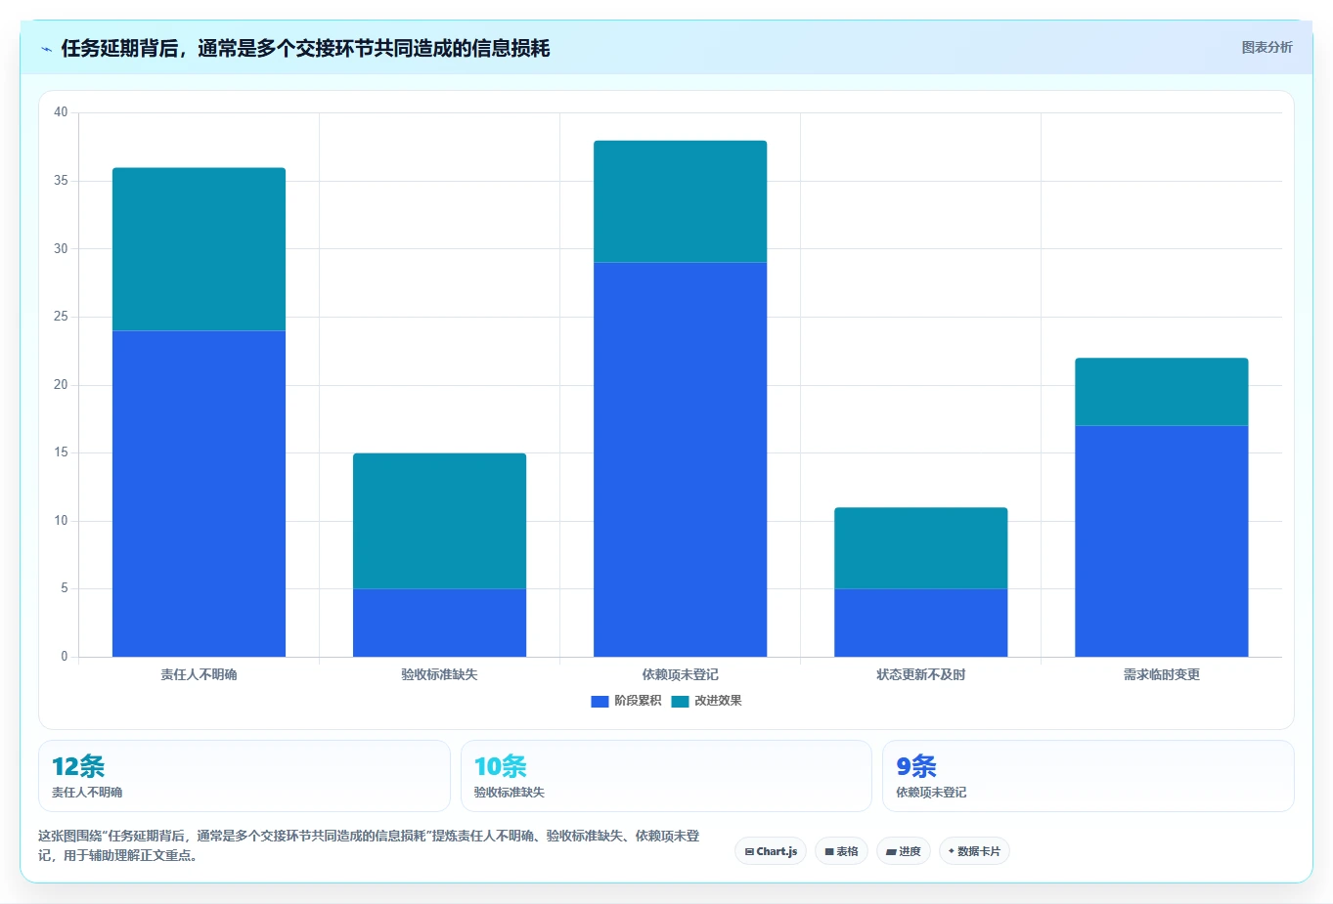Click the 进度 tag

point(903,851)
